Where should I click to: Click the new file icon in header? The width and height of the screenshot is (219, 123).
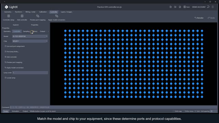point(170,7)
